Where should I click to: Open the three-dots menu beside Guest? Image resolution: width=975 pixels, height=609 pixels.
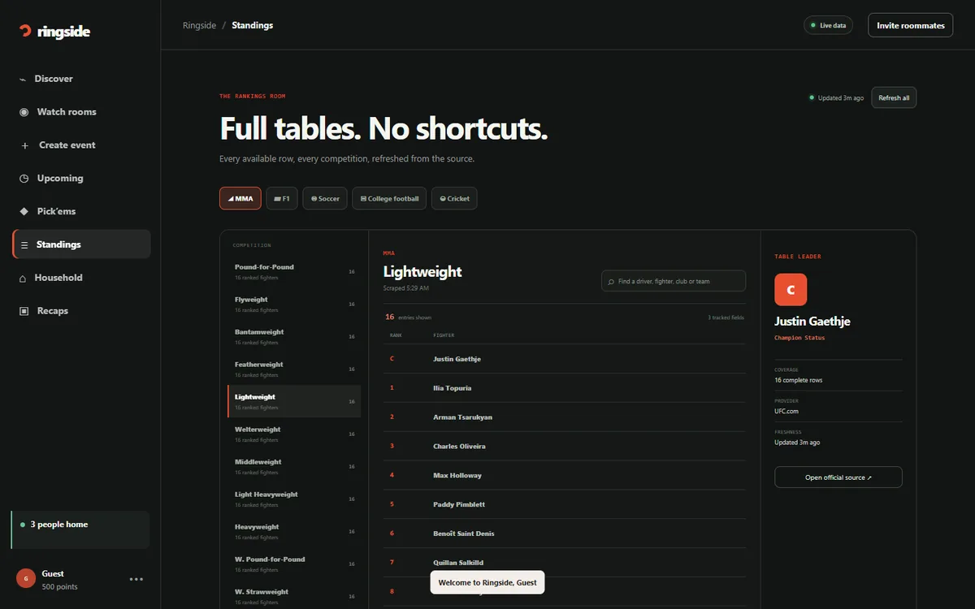pos(136,579)
